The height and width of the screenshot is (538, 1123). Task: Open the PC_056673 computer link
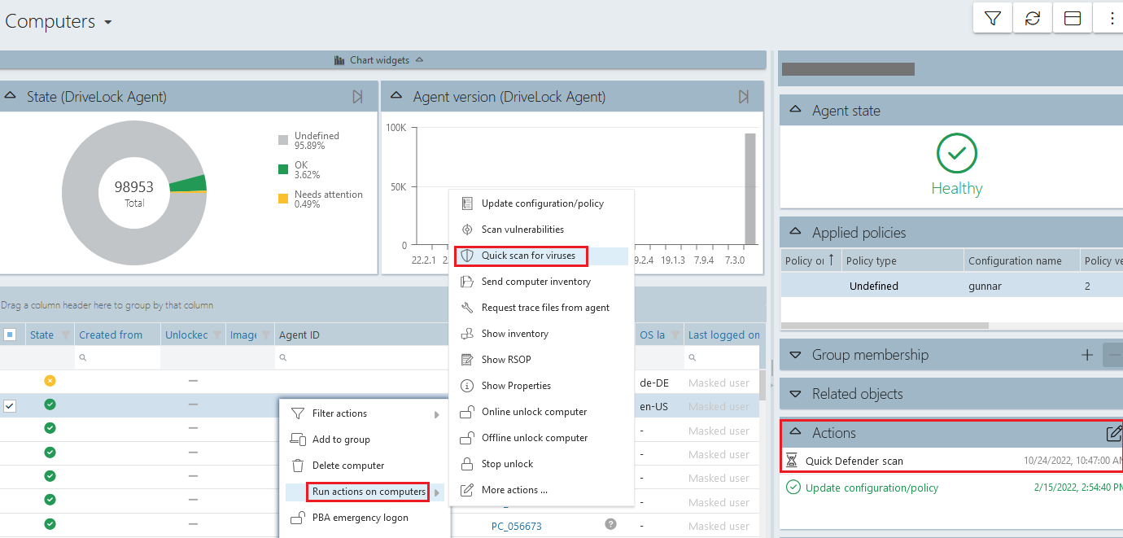pyautogui.click(x=517, y=526)
